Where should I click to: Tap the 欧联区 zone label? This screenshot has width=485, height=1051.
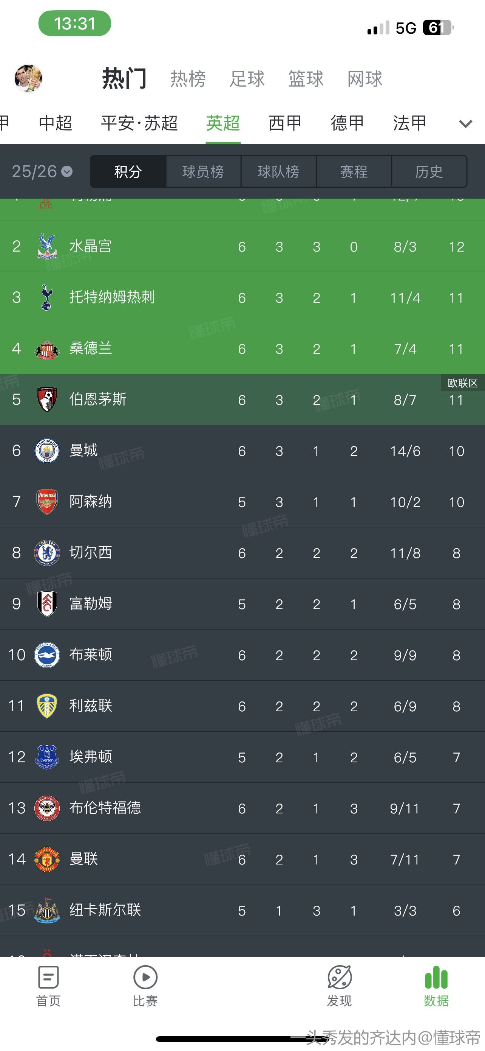(463, 383)
